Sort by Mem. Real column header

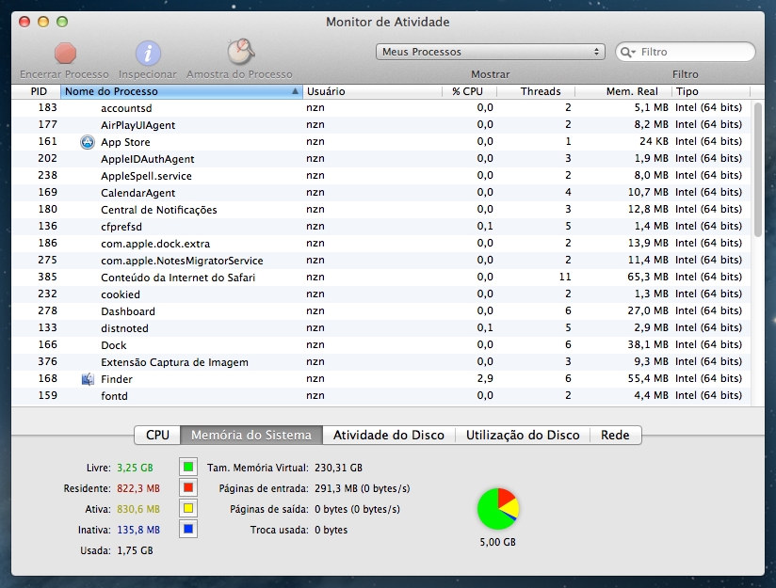pos(623,91)
